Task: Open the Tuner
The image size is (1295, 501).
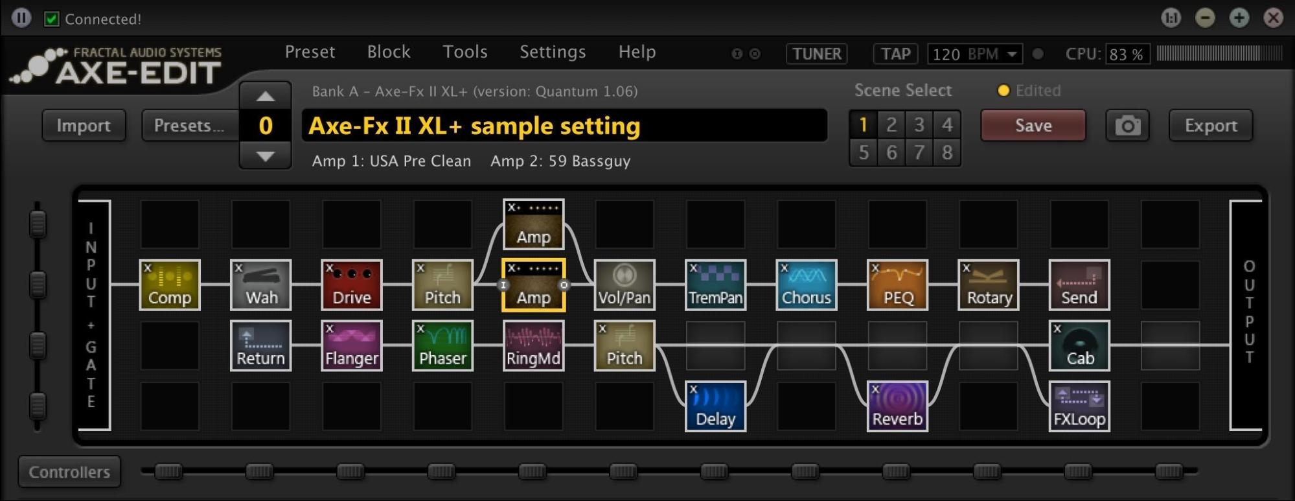Action: point(817,54)
